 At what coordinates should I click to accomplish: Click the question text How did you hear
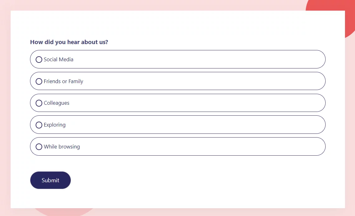coord(69,42)
